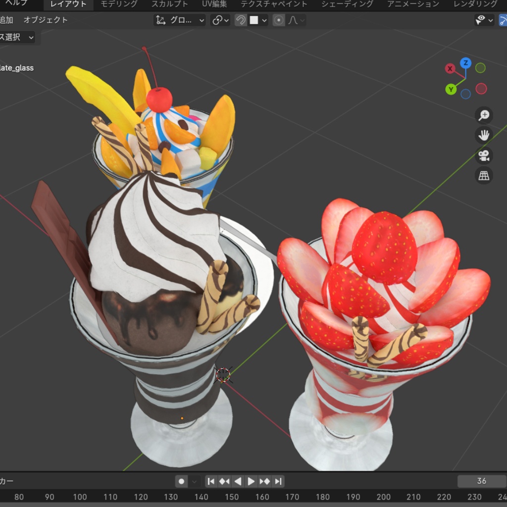Screen dimensions: 507x507
Task: Switch to the シェーディング workspace tab
Action: pyautogui.click(x=346, y=4)
